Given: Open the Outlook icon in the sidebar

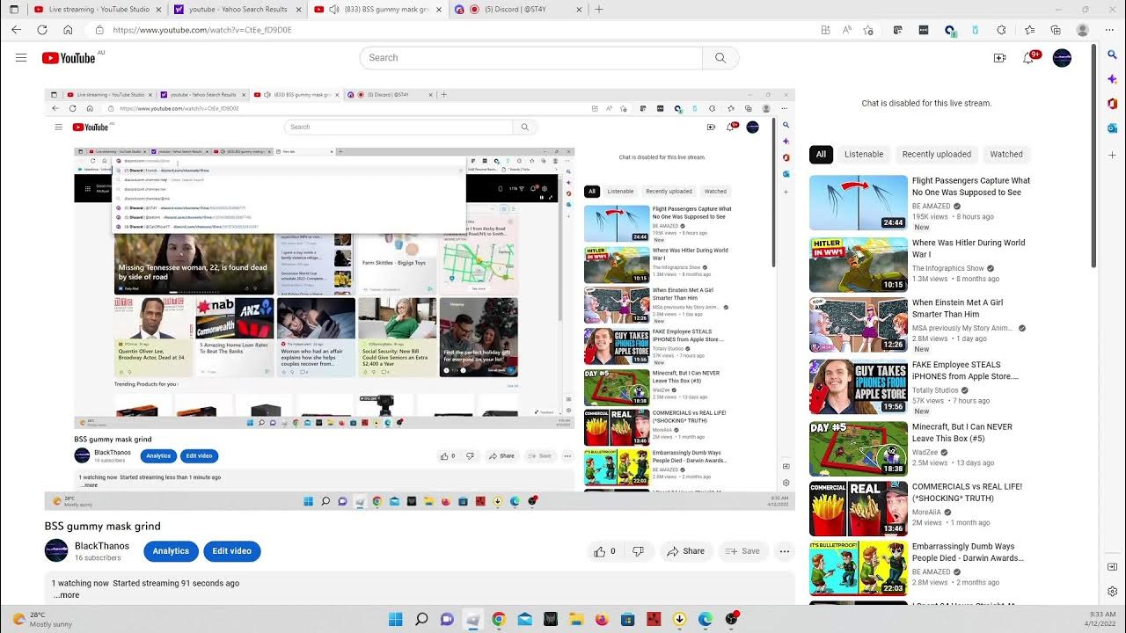Looking at the screenshot, I should (1112, 128).
